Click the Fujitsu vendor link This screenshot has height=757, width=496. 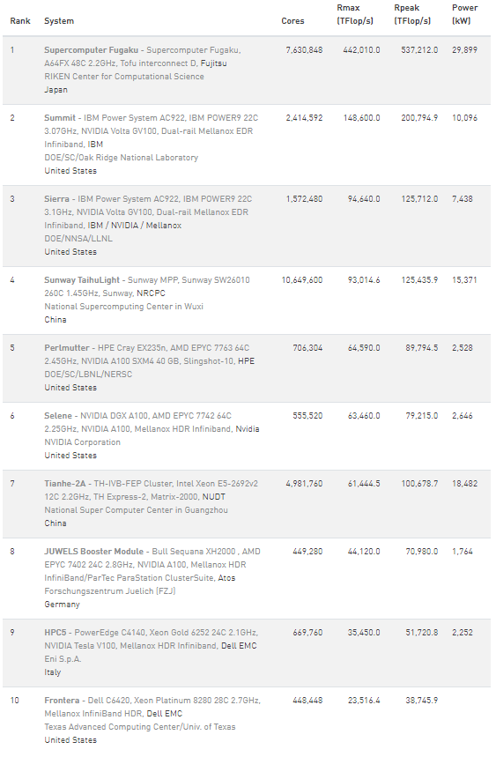pyautogui.click(x=214, y=63)
